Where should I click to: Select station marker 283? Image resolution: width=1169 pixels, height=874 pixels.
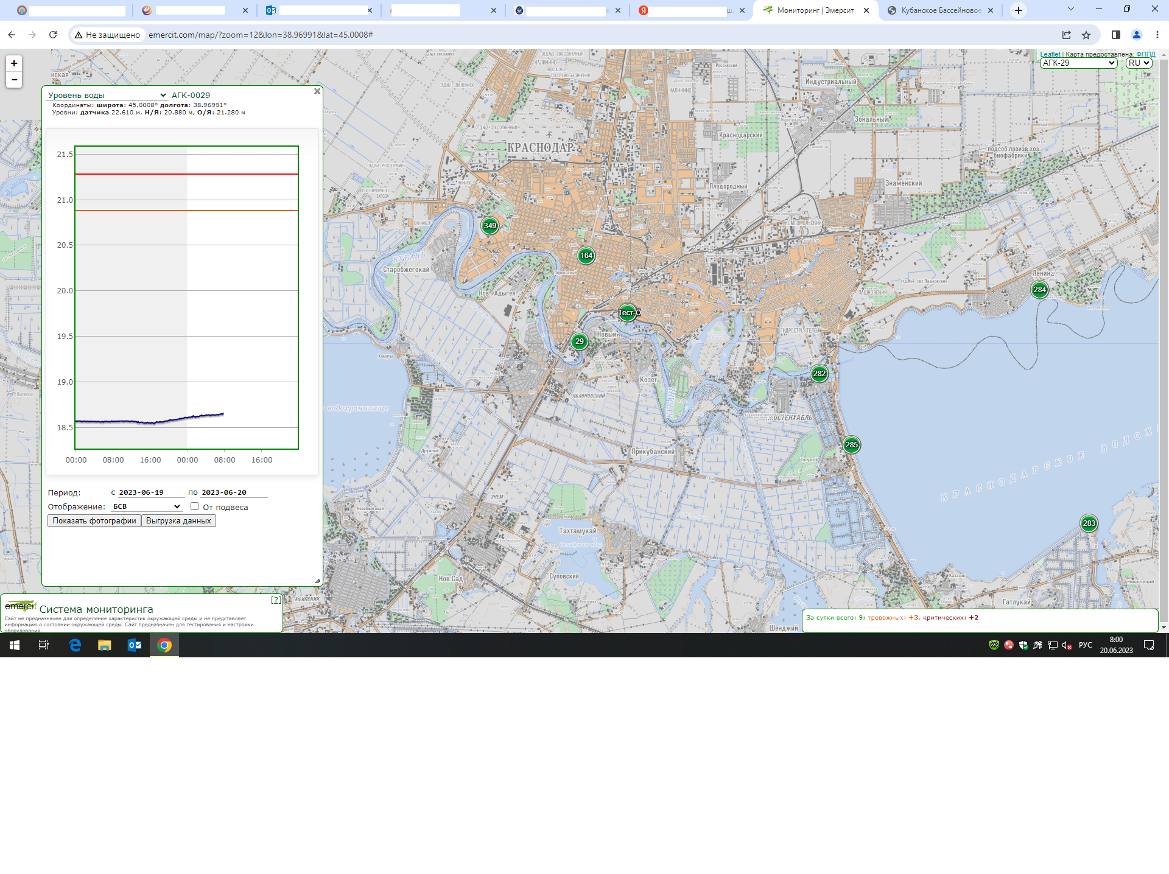(x=1089, y=523)
